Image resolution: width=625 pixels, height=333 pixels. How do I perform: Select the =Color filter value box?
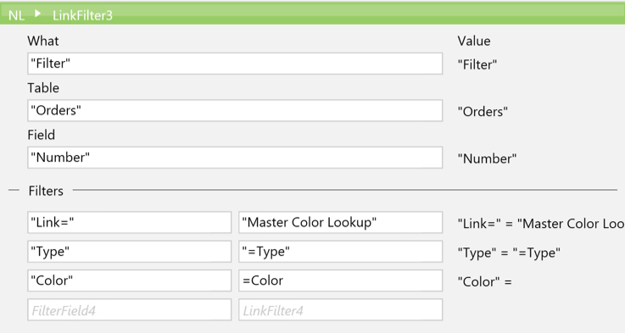tap(340, 280)
